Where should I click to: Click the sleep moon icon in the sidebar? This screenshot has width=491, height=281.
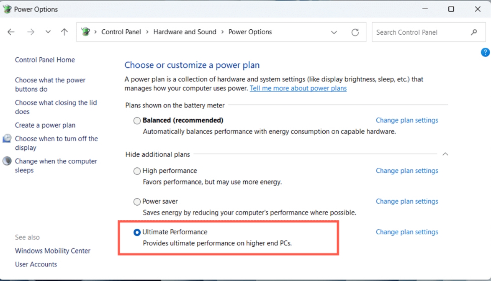pyautogui.click(x=7, y=161)
